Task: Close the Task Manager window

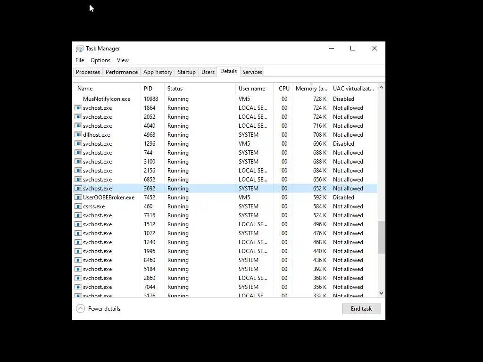Action: pos(374,49)
